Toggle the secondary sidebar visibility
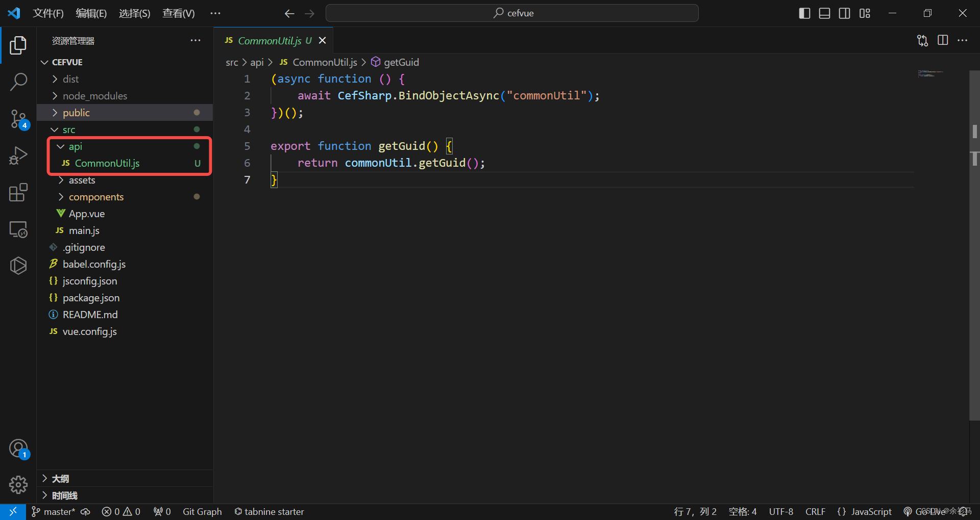 (x=845, y=13)
